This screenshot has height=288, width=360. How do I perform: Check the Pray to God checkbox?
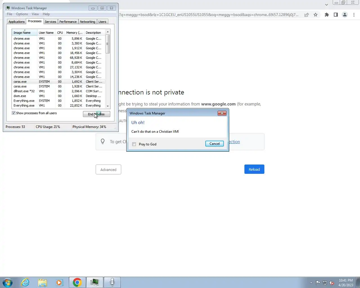tap(134, 144)
